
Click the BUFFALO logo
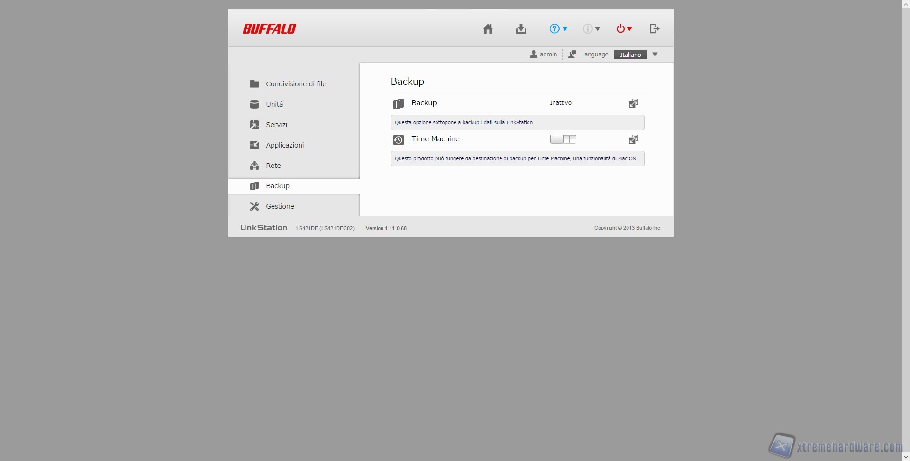click(x=269, y=29)
